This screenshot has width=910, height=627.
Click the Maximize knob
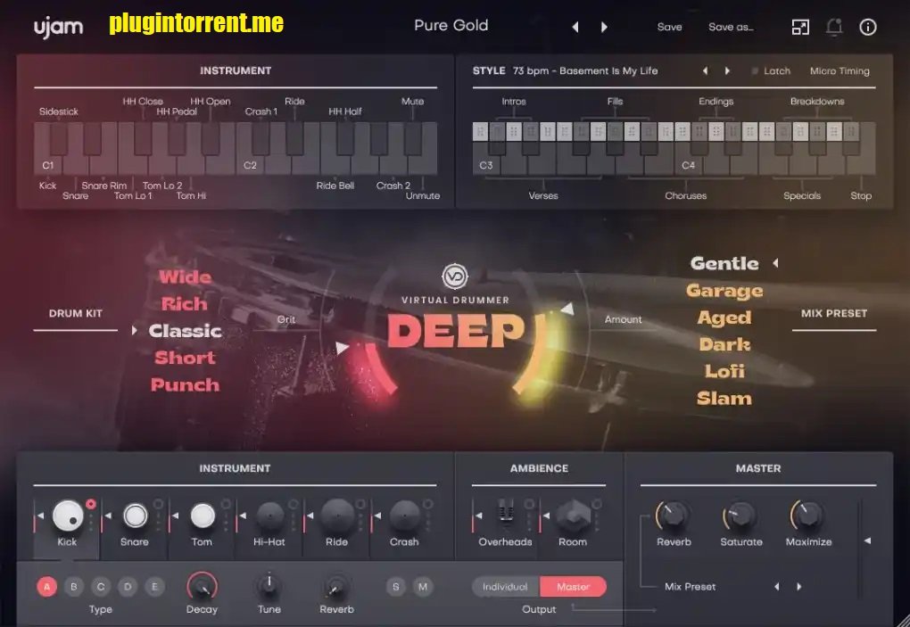[x=808, y=515]
